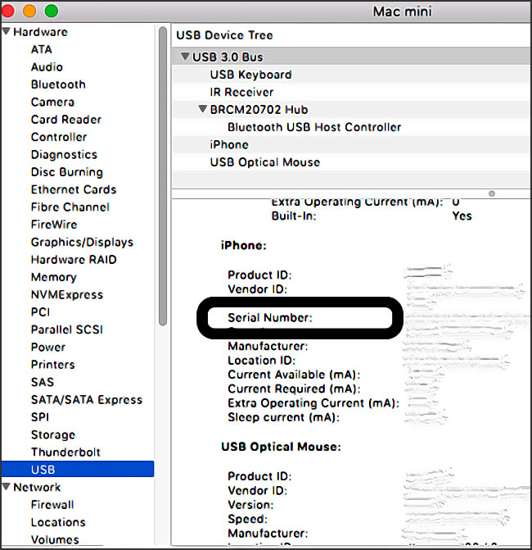The height and width of the screenshot is (550, 532).
Task: Select the highlighted USB category
Action: pyautogui.click(x=78, y=470)
